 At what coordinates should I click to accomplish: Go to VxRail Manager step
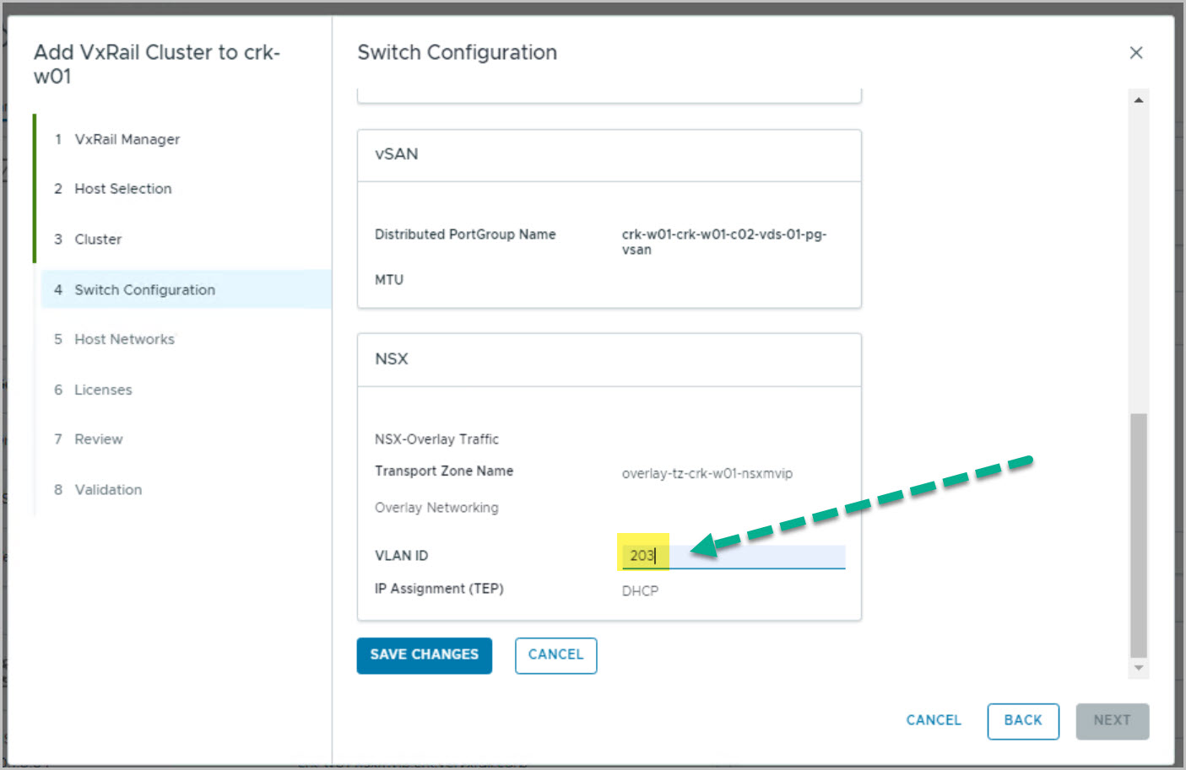(127, 139)
